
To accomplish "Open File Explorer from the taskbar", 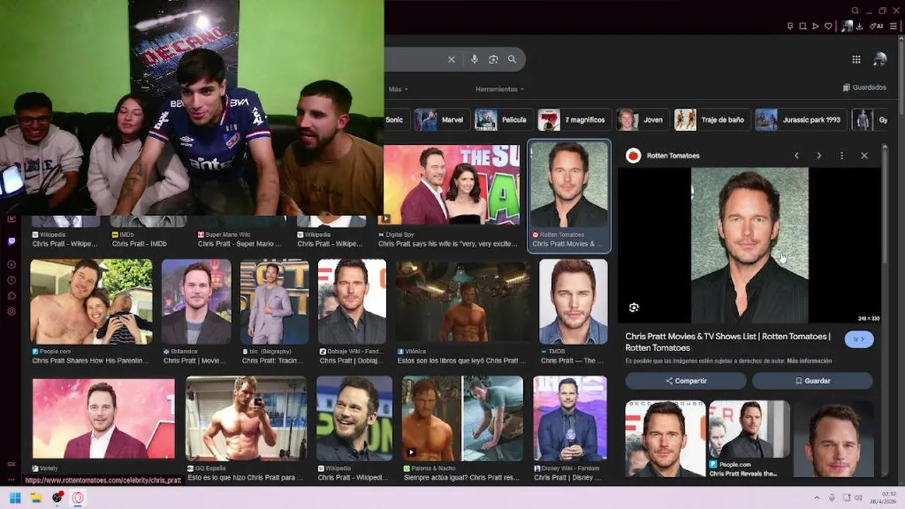I will click(36, 498).
